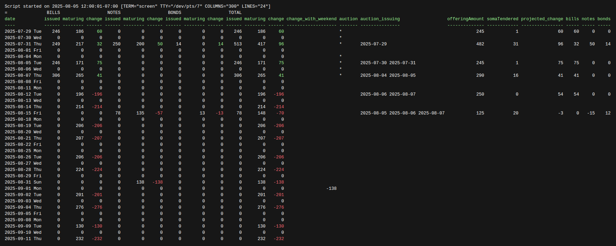Image resolution: width=616 pixels, height=246 pixels.
Task: Click auction_issuing entry '2025-08-04 2025-08-05'
Action: coord(388,75)
